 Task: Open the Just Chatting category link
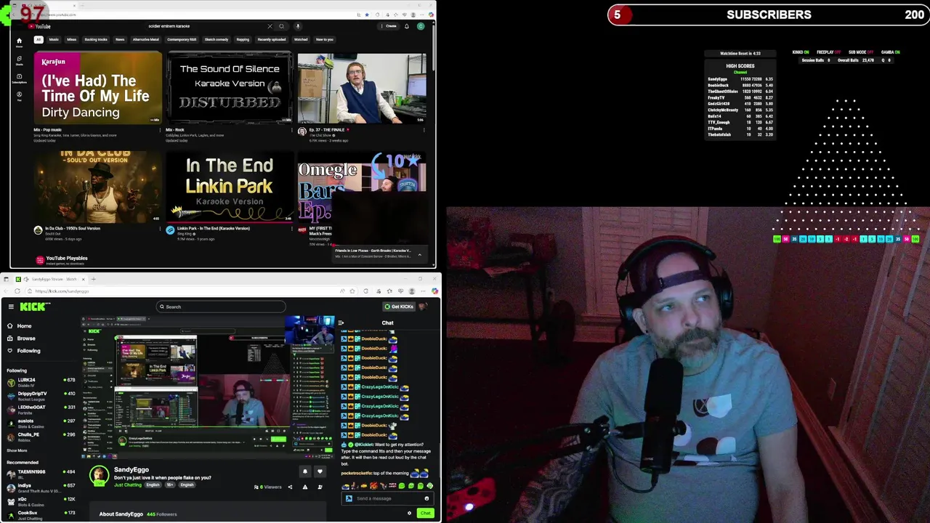127,485
